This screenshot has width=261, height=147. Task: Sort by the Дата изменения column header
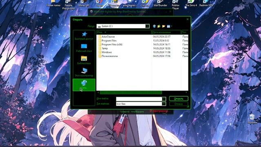(166, 32)
